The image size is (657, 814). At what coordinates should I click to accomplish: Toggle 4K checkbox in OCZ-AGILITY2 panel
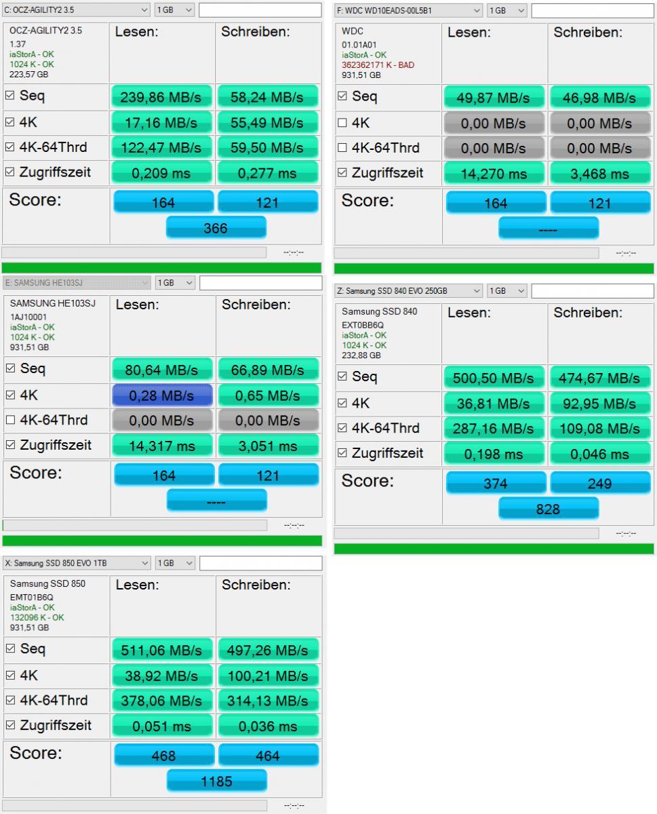(9, 122)
